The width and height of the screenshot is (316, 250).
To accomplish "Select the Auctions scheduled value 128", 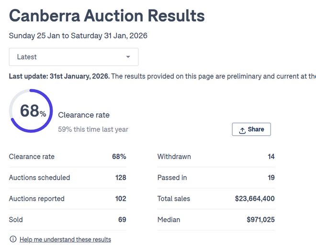I will coord(121,177).
